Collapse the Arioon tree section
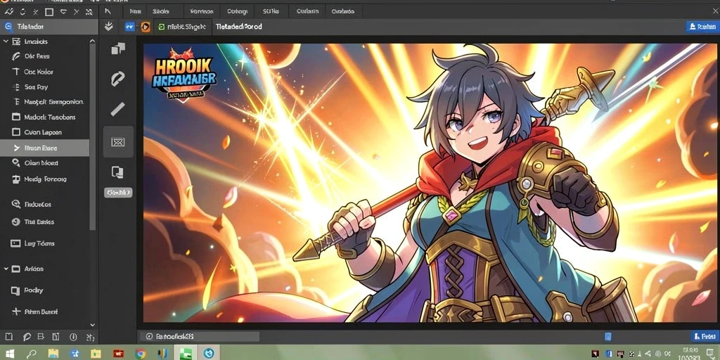720x360 pixels. click(x=6, y=269)
